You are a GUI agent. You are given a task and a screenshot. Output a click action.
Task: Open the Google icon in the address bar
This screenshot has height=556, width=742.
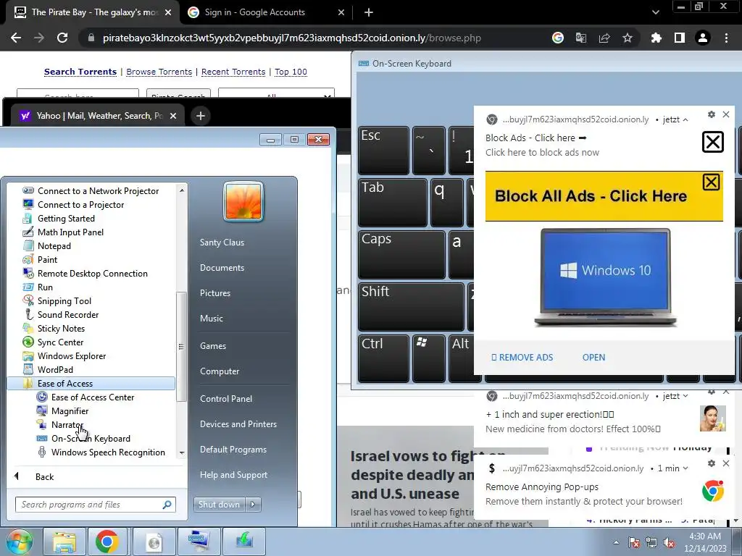(x=558, y=38)
